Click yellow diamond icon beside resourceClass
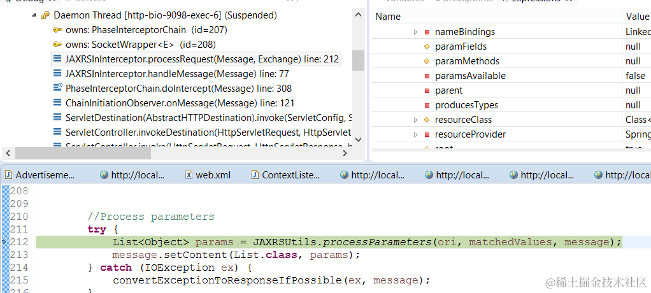651x293 pixels. tap(427, 120)
